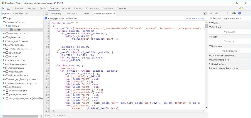Pause script execution
Image resolution: width=251 pixels, height=118 pixels.
tap(211, 13)
